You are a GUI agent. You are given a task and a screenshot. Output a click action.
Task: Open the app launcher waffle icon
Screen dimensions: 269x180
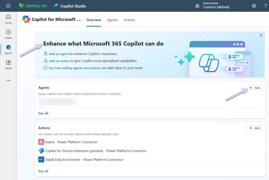8,6
